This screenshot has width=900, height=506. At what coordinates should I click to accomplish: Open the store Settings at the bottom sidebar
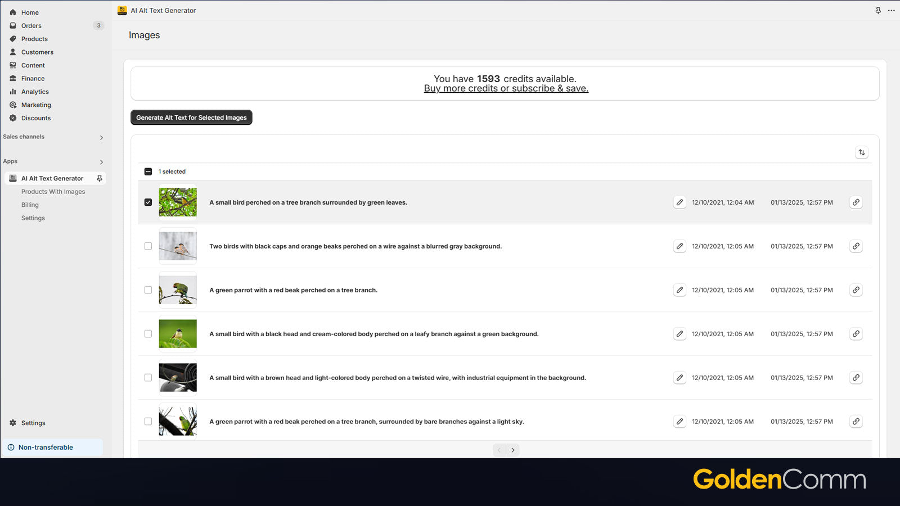click(x=33, y=423)
